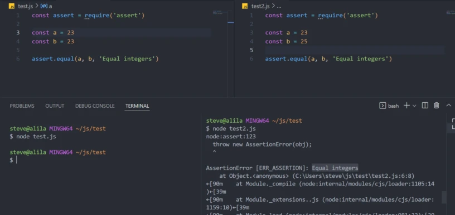Click require('assert') line in test2.js
This screenshot has height=215, width=455.
coord(322,16)
